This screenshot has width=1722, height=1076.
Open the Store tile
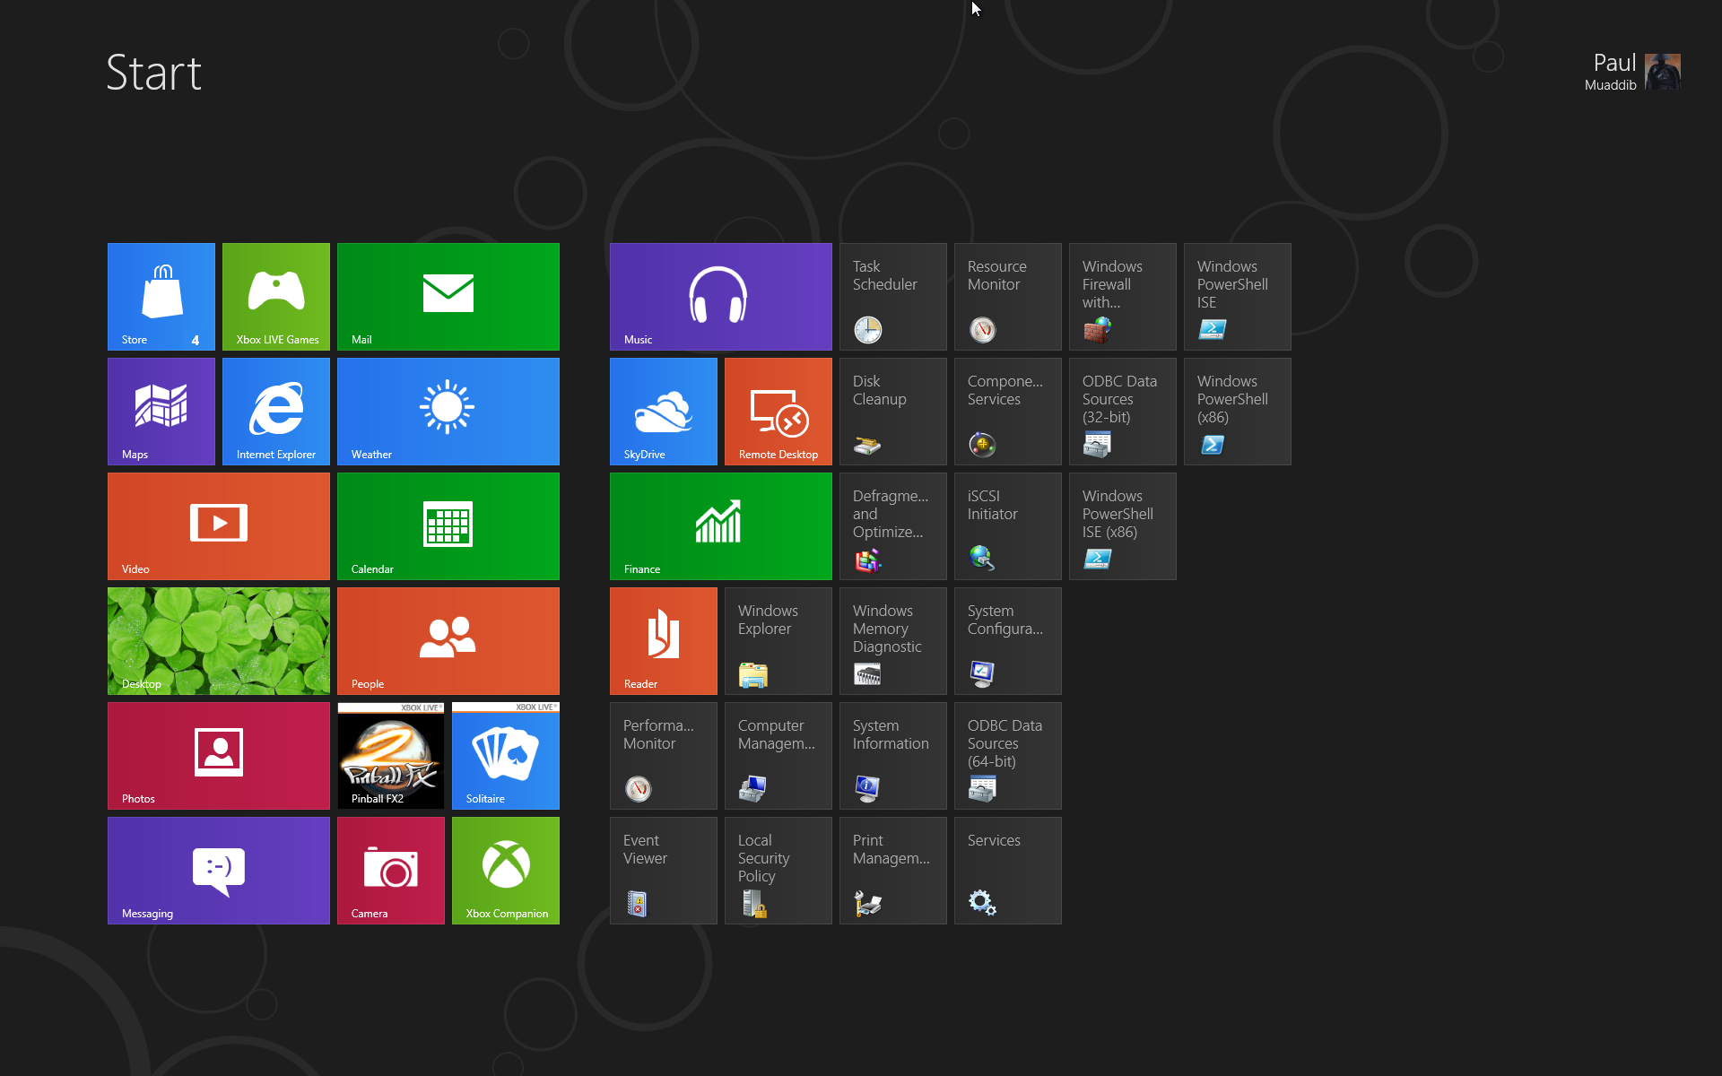coord(161,297)
